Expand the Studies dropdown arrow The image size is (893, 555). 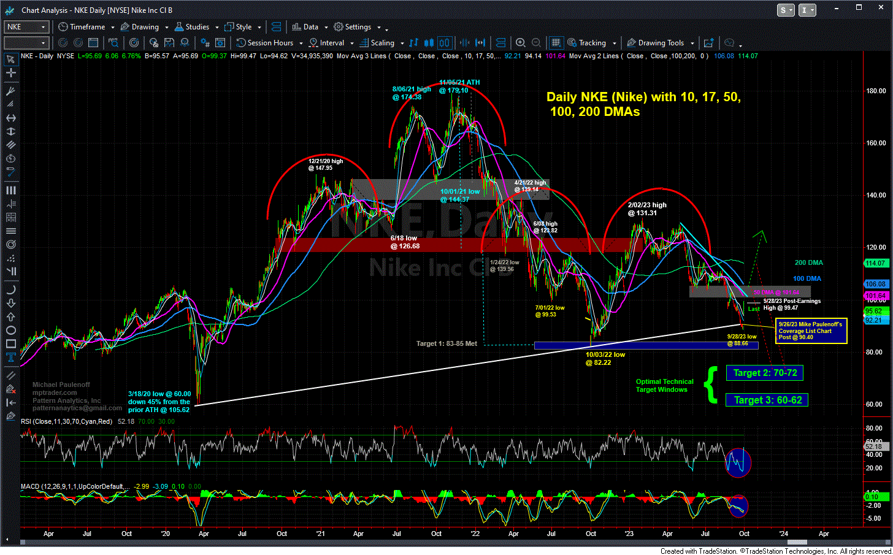pos(217,27)
